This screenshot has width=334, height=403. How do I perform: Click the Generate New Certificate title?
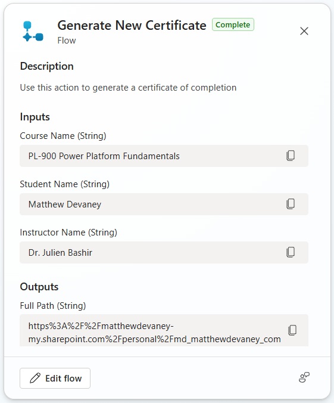pos(132,26)
